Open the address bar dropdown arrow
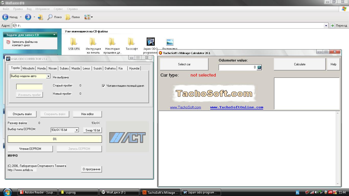The height and width of the screenshot is (196, 349). (326, 26)
